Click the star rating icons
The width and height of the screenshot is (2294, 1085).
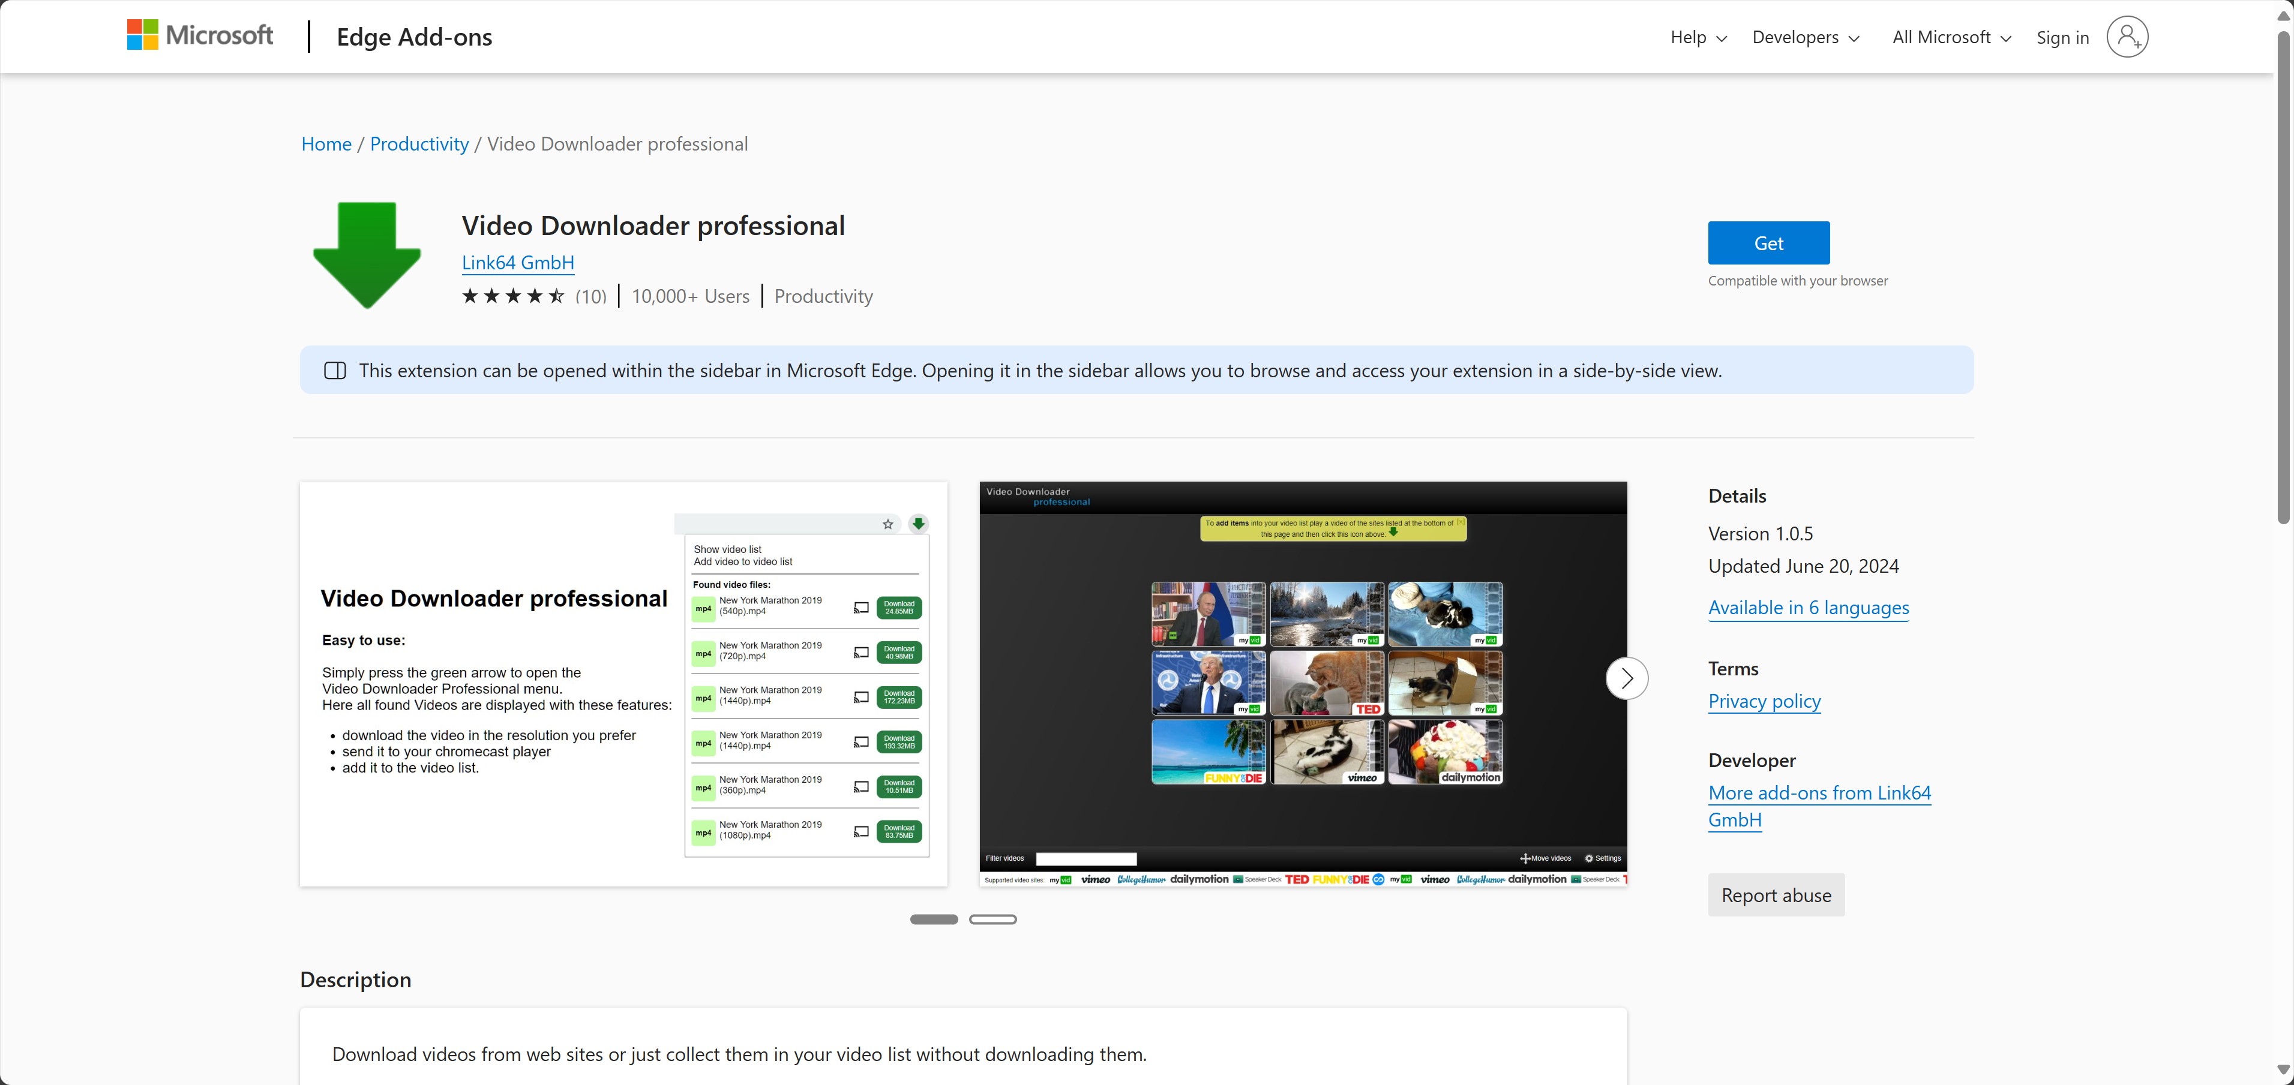(513, 296)
